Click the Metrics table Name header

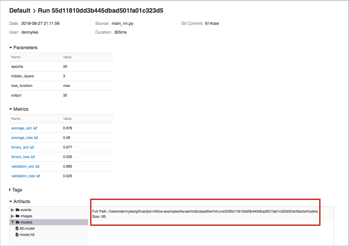pos(16,118)
